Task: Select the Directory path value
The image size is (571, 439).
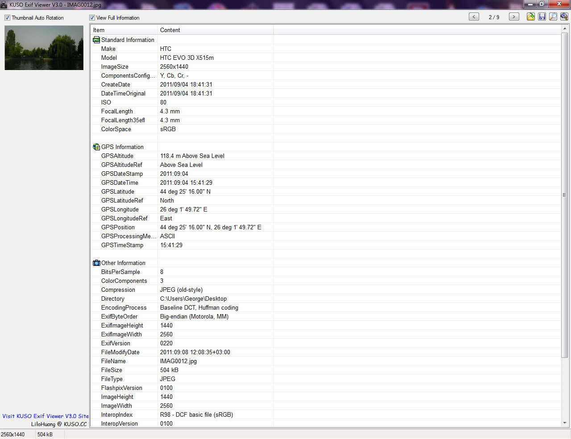Action: click(x=193, y=298)
